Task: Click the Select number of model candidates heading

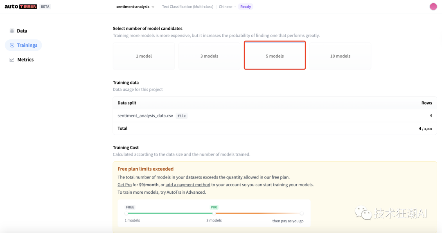Action: point(147,28)
